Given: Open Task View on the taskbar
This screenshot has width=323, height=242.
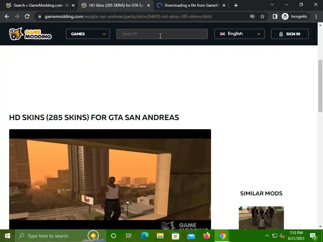Looking at the screenshot, I should point(129,236).
